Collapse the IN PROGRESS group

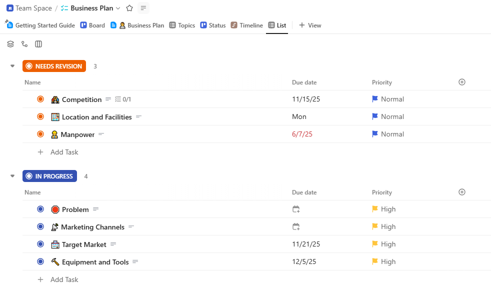pos(12,175)
